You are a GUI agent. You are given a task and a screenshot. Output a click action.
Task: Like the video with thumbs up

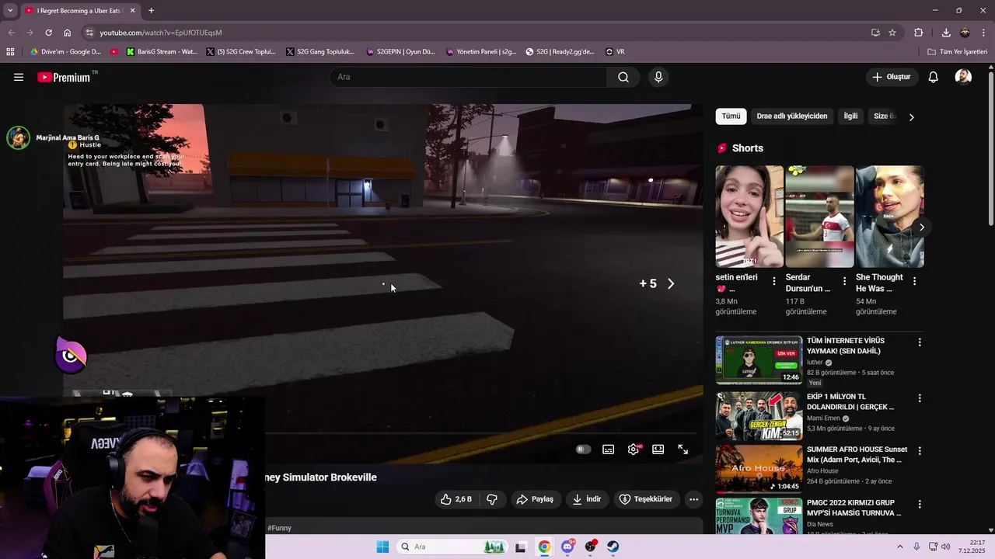coord(456,499)
